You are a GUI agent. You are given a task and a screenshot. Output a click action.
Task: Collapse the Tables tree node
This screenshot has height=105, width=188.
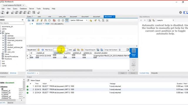tap(1, 34)
